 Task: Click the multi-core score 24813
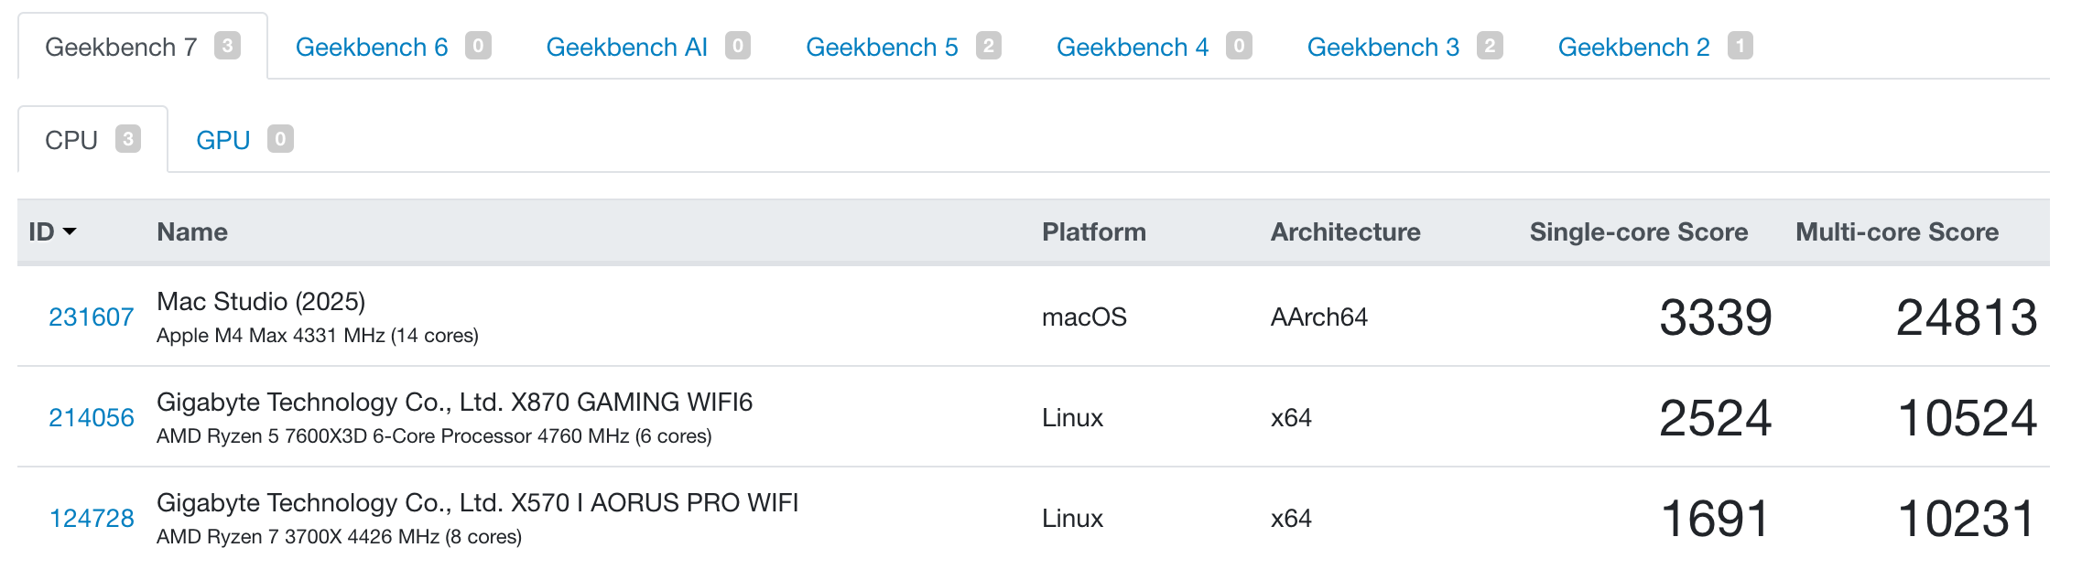(x=1967, y=317)
